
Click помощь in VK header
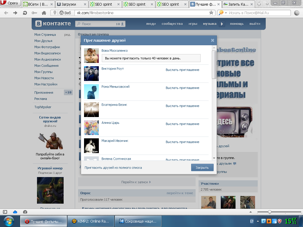click(x=237, y=24)
